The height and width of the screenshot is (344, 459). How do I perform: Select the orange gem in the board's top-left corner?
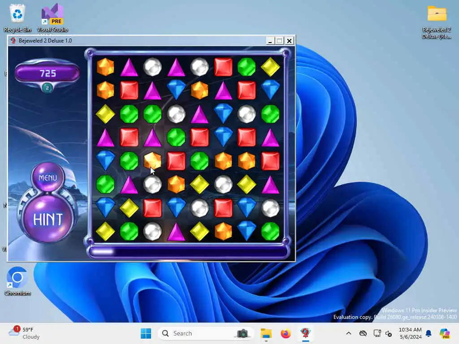(105, 67)
